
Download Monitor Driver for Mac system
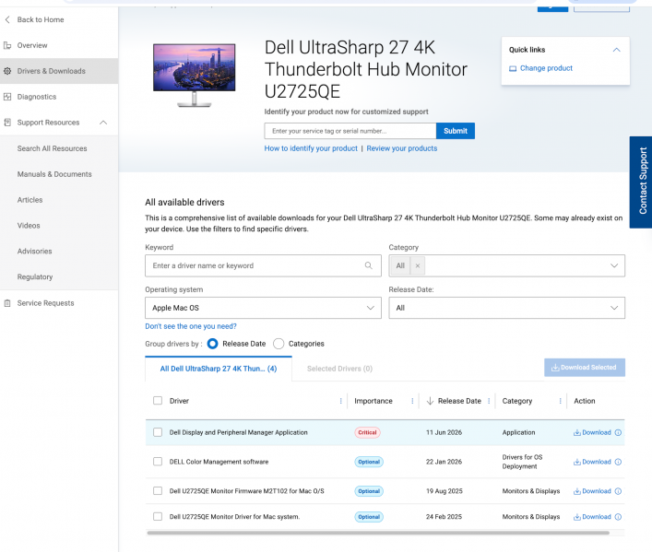592,517
